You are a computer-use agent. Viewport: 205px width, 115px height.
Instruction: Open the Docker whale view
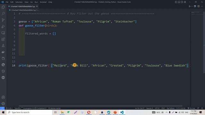(3, 52)
